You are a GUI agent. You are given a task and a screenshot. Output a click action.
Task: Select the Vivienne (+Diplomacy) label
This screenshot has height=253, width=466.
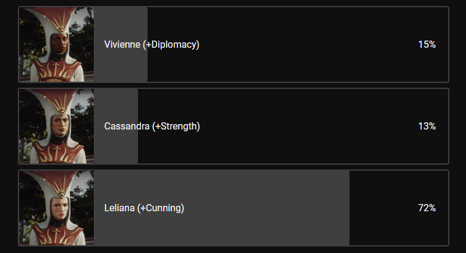(x=151, y=44)
